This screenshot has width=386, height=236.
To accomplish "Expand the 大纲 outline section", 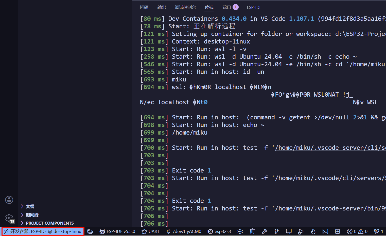I will 30,206.
